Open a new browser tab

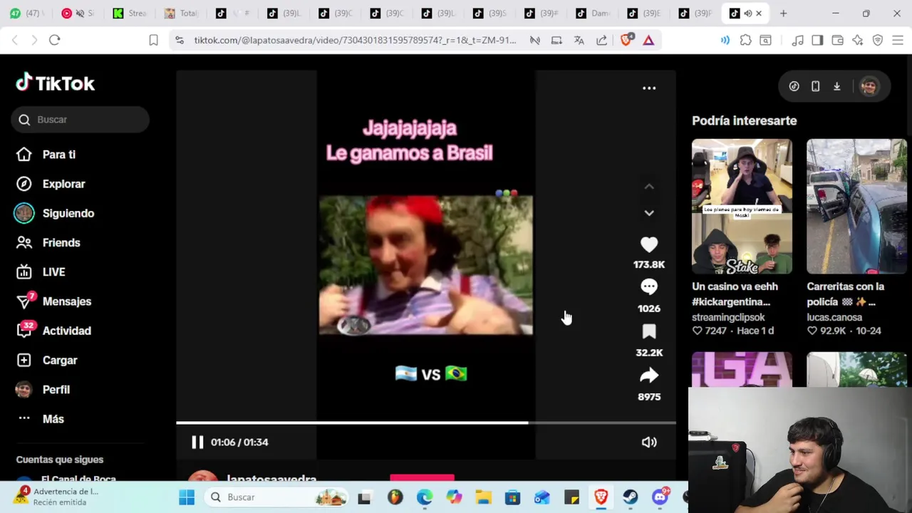pyautogui.click(x=783, y=13)
